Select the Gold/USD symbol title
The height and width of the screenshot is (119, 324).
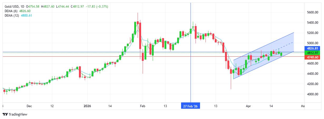click(12, 6)
